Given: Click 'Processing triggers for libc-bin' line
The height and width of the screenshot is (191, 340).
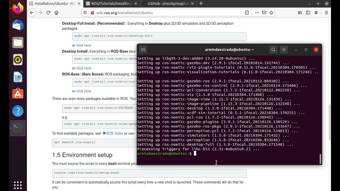Looking at the screenshot, I should (198, 149).
